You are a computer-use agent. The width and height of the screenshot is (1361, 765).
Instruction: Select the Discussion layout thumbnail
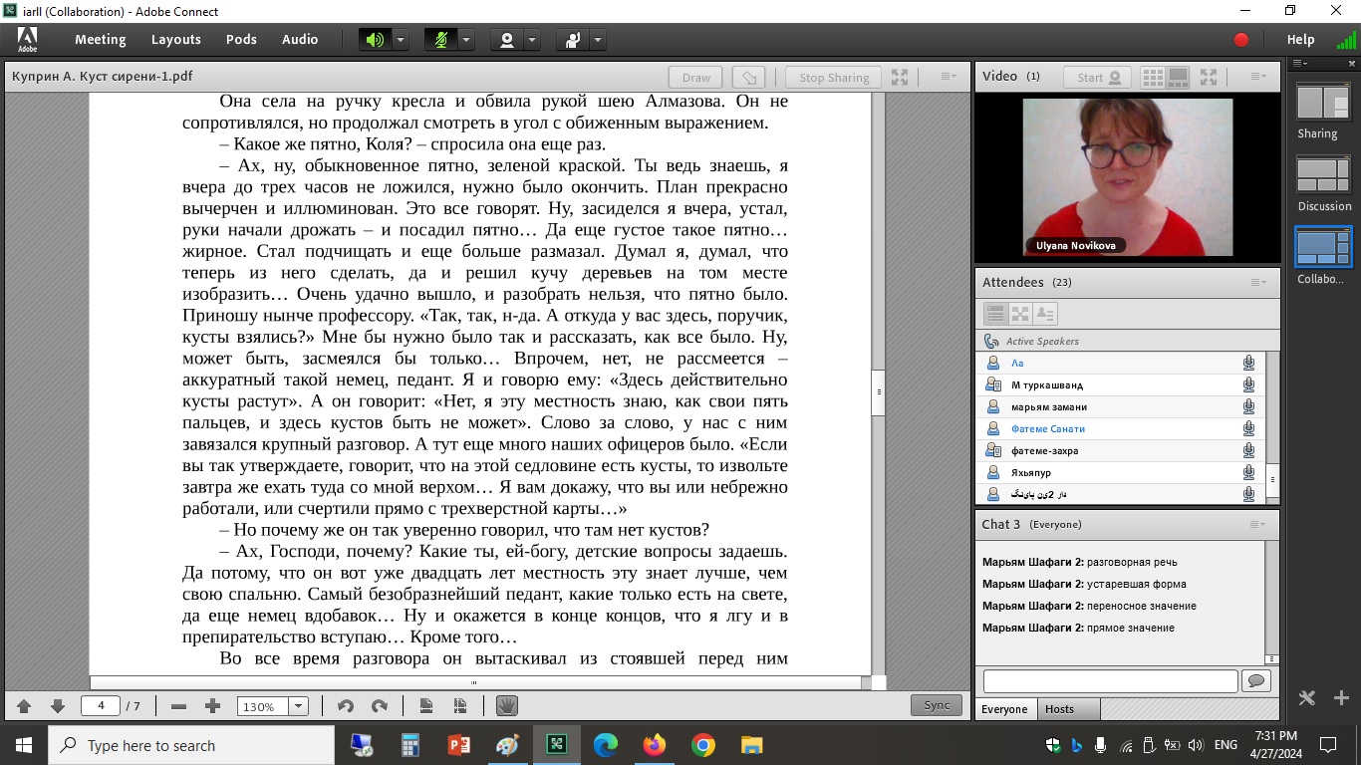pos(1322,175)
